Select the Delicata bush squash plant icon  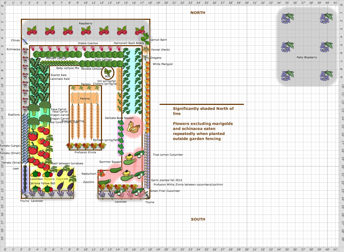[x=133, y=127]
